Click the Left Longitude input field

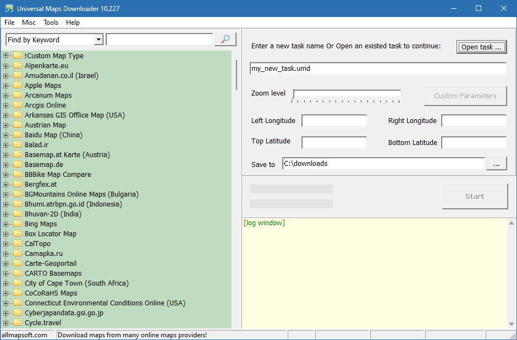coord(334,121)
